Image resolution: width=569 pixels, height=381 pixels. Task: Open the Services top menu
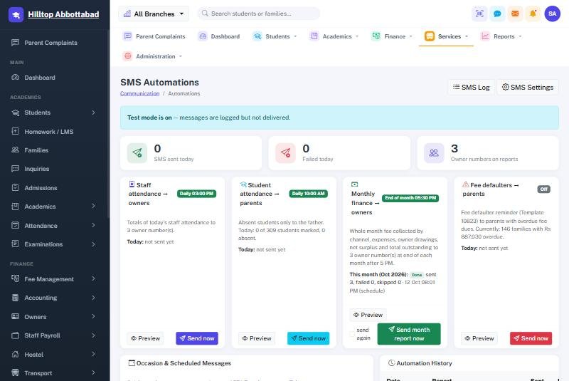click(x=447, y=36)
